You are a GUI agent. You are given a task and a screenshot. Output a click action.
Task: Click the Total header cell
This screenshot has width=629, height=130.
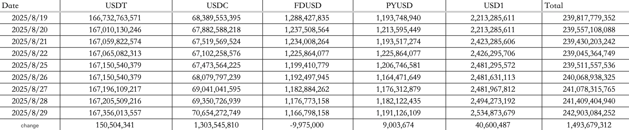click(x=585, y=6)
